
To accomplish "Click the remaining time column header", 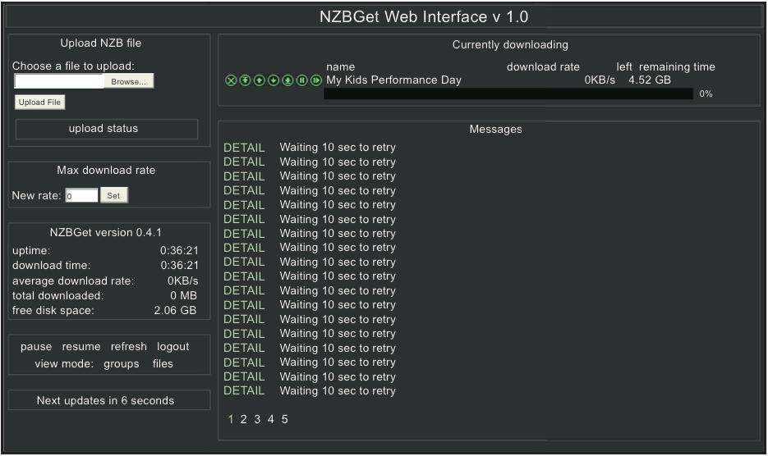I will [x=677, y=67].
